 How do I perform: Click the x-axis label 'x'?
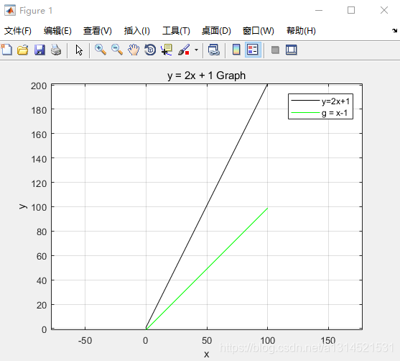[206, 354]
